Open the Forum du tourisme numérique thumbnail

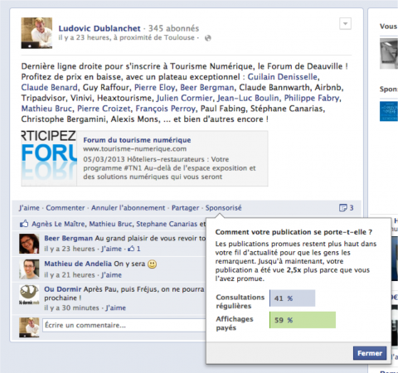click(49, 158)
